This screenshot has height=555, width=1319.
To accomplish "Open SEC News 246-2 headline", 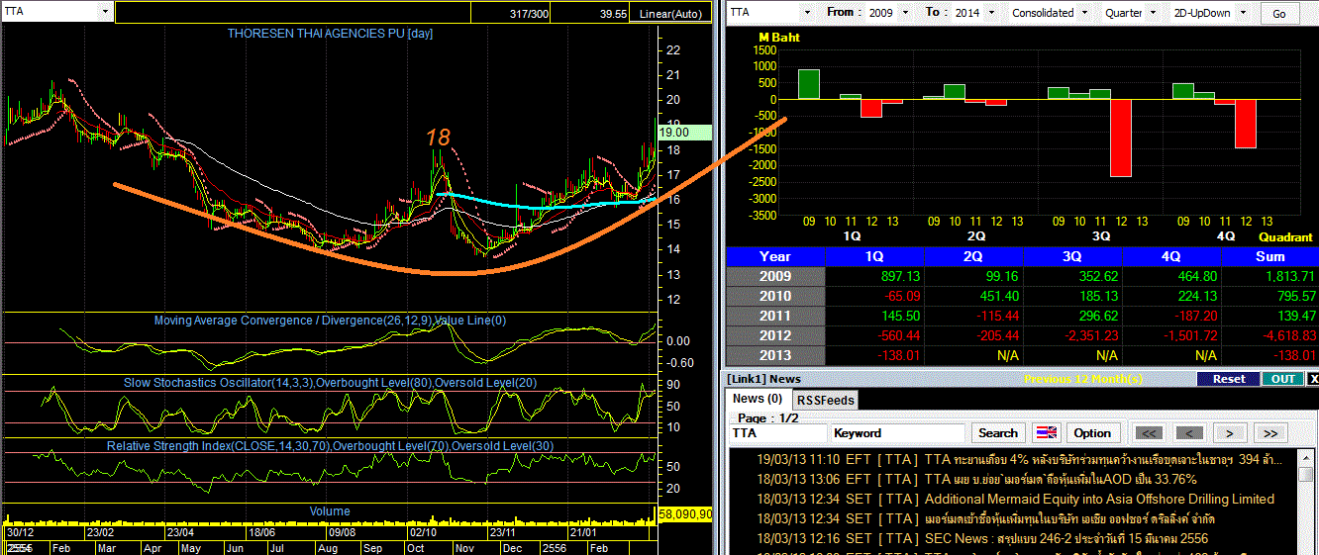I will tap(982, 538).
